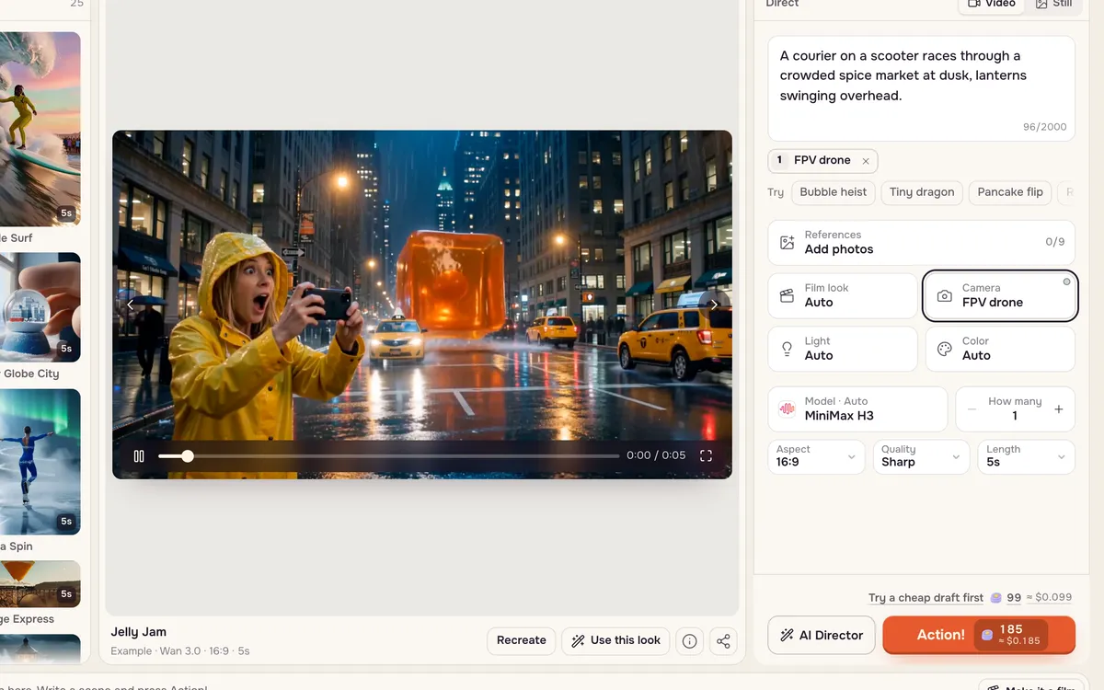Click the "0:00 / 0:05" time readout
This screenshot has height=690, width=1104.
pos(656,455)
